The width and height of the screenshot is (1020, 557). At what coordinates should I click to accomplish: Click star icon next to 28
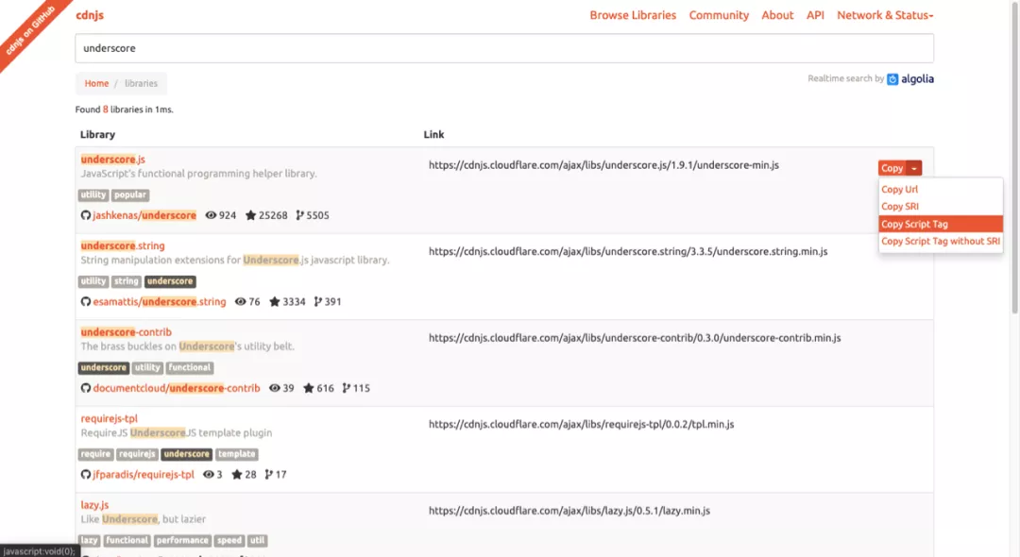coord(237,475)
